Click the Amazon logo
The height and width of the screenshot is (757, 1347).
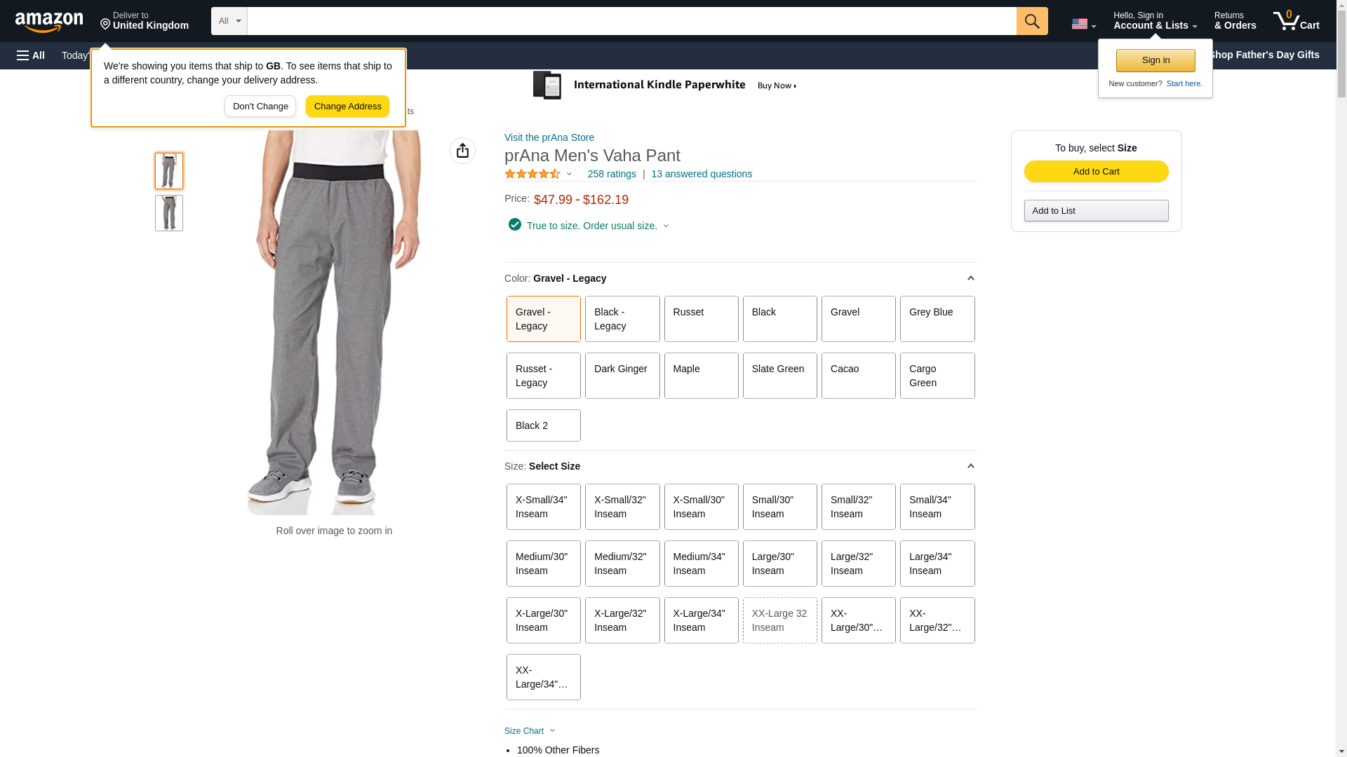(49, 22)
